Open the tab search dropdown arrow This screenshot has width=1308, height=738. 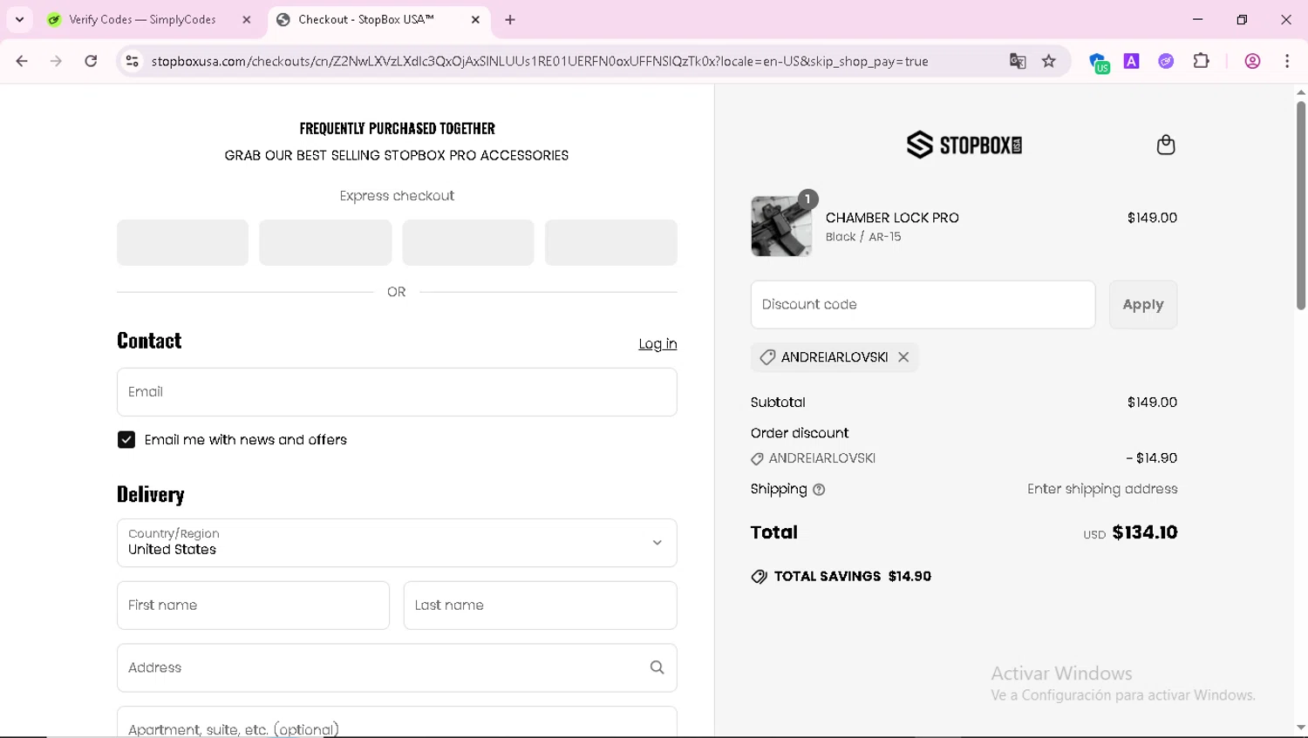point(19,19)
